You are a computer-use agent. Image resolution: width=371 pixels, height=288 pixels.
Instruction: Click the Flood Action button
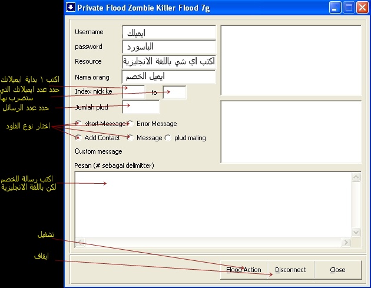tap(244, 270)
